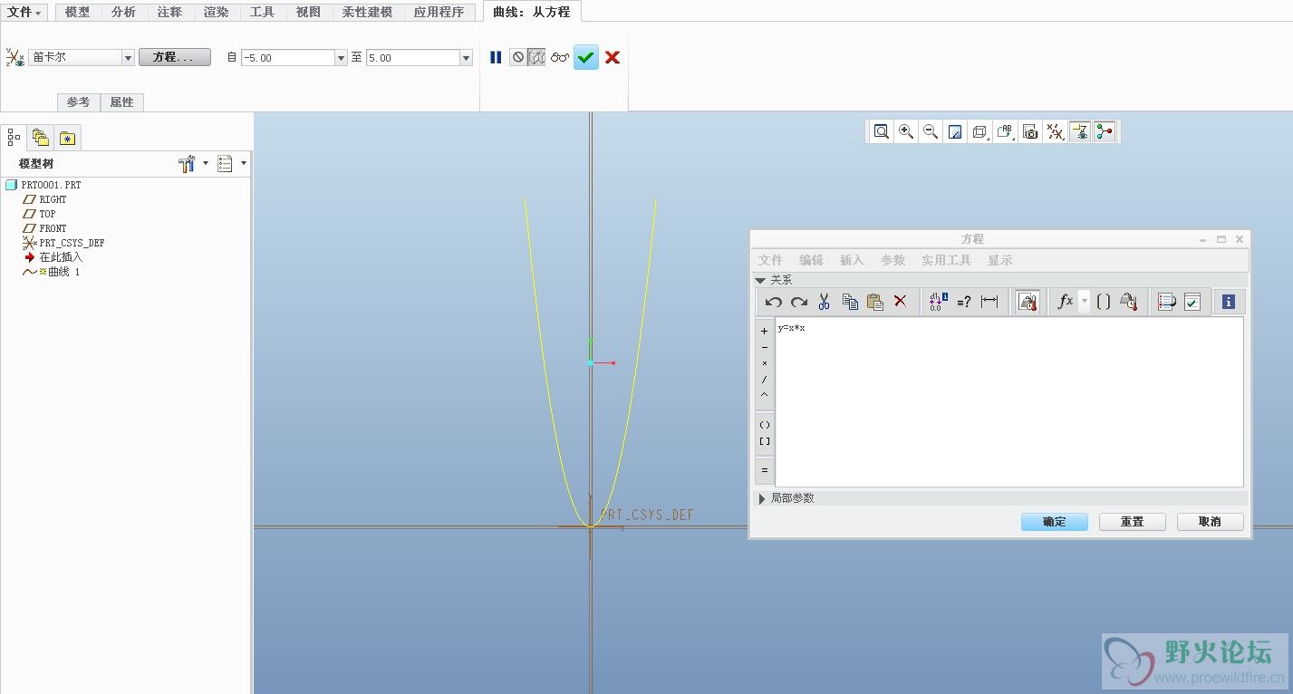Click copy icon in 方程 dialog
Screen dimensions: 1293x694
click(x=849, y=302)
